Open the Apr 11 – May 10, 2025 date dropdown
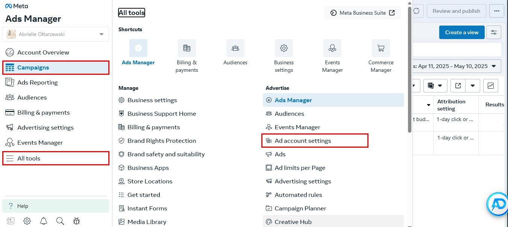 [457, 66]
